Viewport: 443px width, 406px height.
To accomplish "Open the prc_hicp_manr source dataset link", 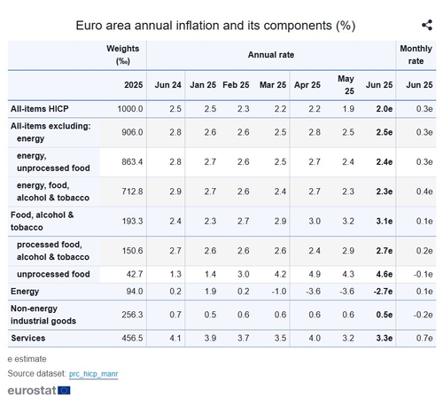I will pyautogui.click(x=93, y=374).
